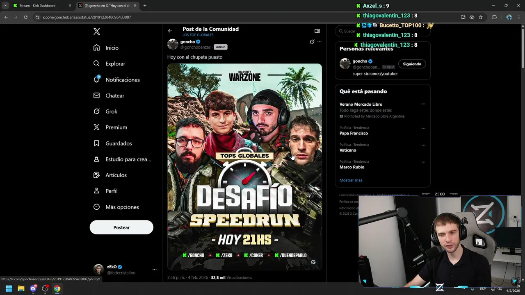The image size is (525, 295).
Task: Open Artículos in the sidebar
Action: pyautogui.click(x=110, y=175)
